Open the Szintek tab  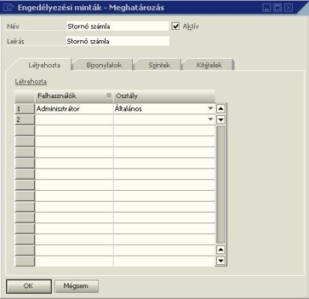pyautogui.click(x=159, y=65)
